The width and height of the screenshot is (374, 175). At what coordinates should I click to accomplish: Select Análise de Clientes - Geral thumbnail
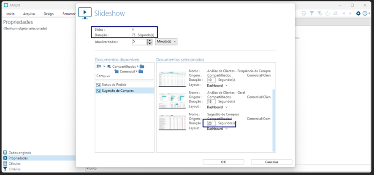[173, 101]
